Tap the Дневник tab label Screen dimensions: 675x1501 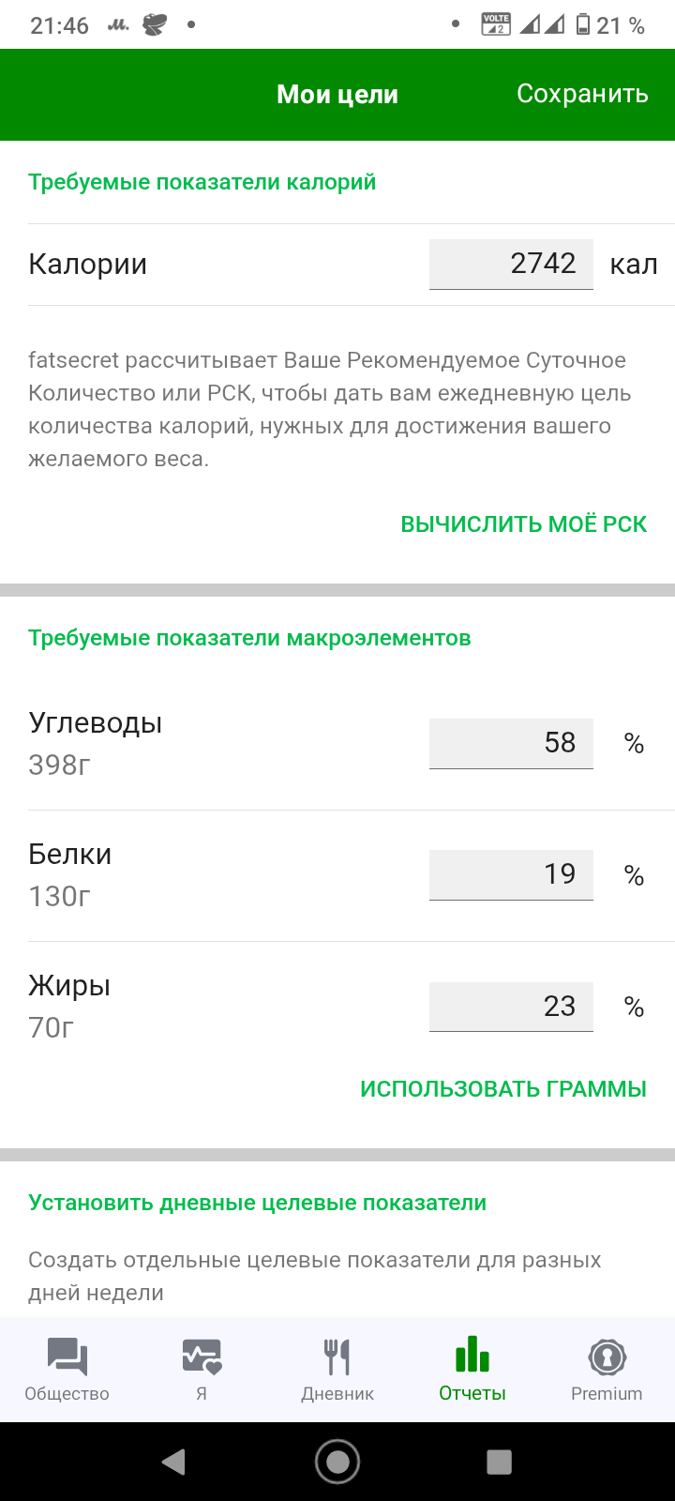[x=337, y=1394]
